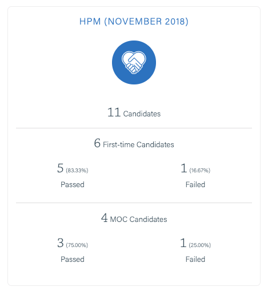
Task: Select the 11 Candidates total
Action: 134,112
